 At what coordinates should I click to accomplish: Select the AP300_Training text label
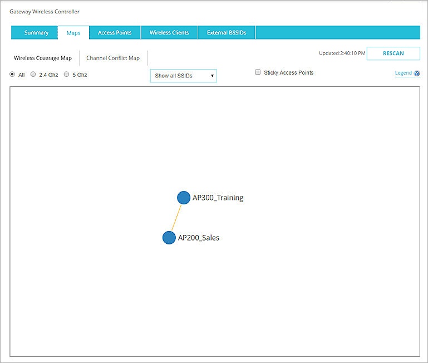(218, 198)
